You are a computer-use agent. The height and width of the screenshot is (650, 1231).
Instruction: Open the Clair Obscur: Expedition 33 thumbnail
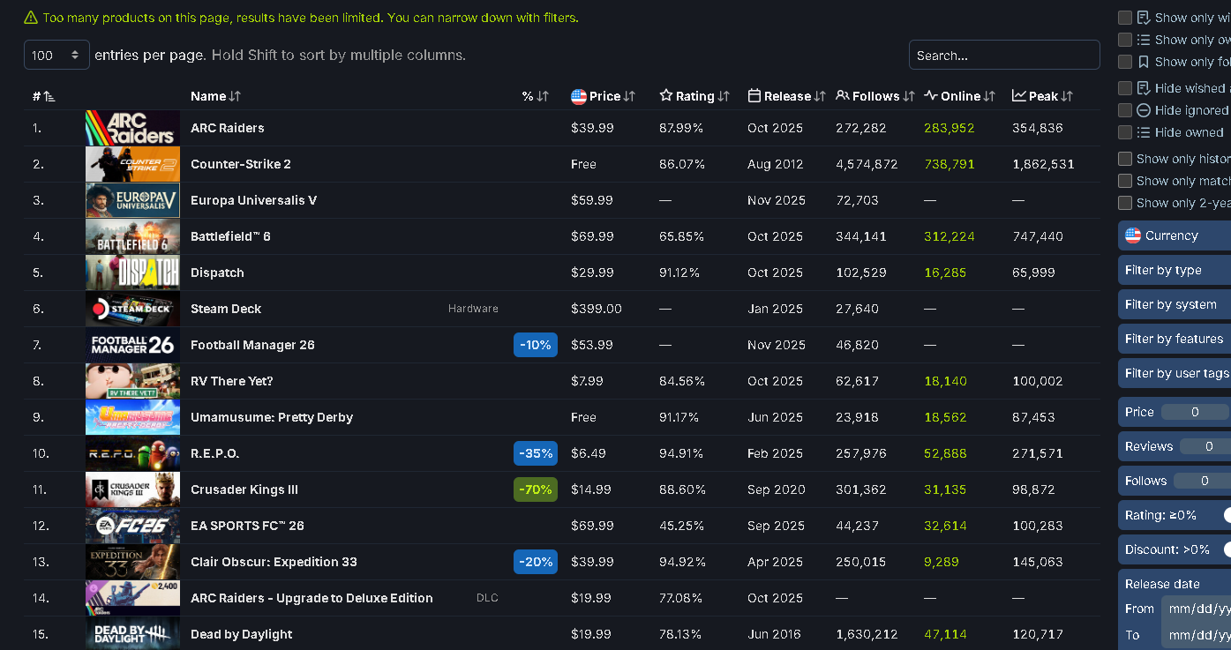coord(132,562)
